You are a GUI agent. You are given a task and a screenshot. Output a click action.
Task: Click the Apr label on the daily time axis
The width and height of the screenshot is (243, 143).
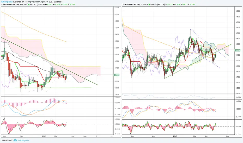pos(206,136)
